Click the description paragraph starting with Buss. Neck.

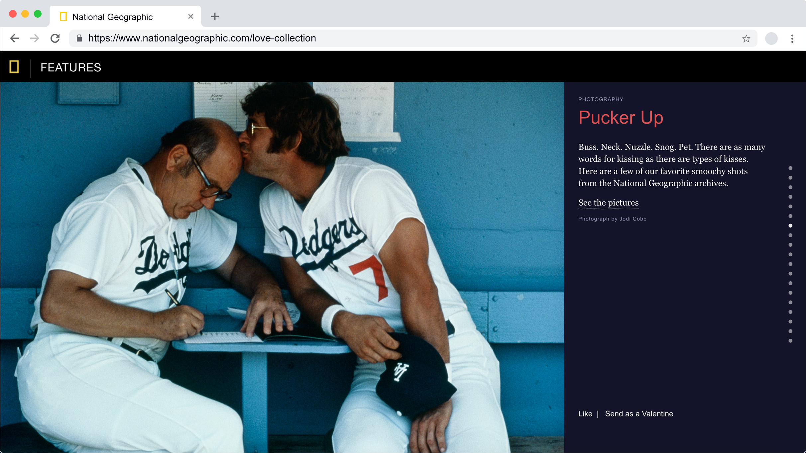pyautogui.click(x=672, y=165)
